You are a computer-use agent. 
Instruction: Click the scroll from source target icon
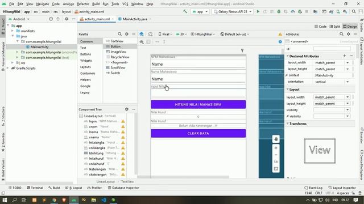click(x=51, y=19)
